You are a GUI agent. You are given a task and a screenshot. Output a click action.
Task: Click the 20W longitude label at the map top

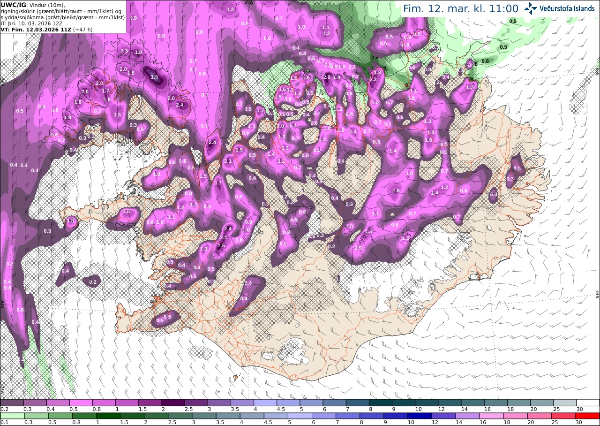[x=249, y=2]
